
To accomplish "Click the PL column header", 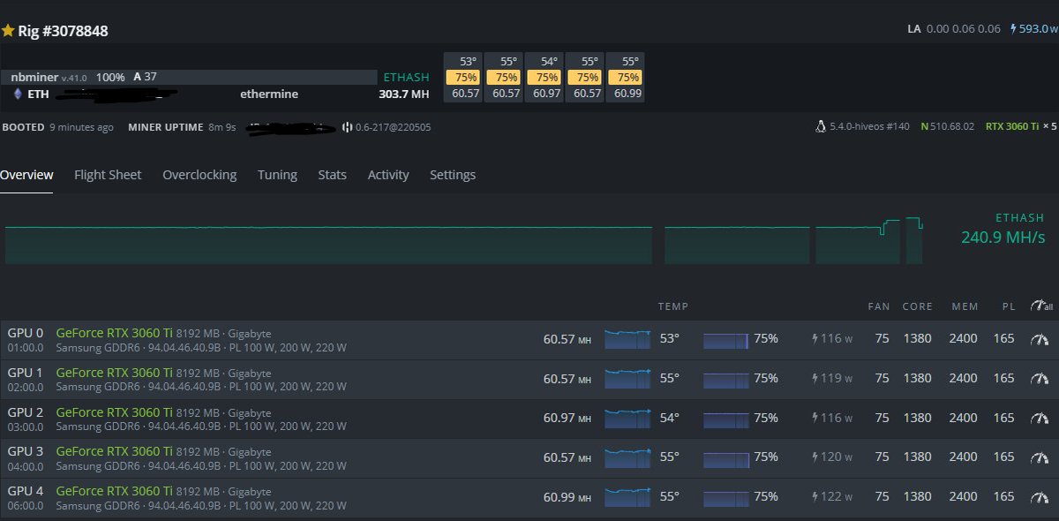I will (x=1009, y=306).
